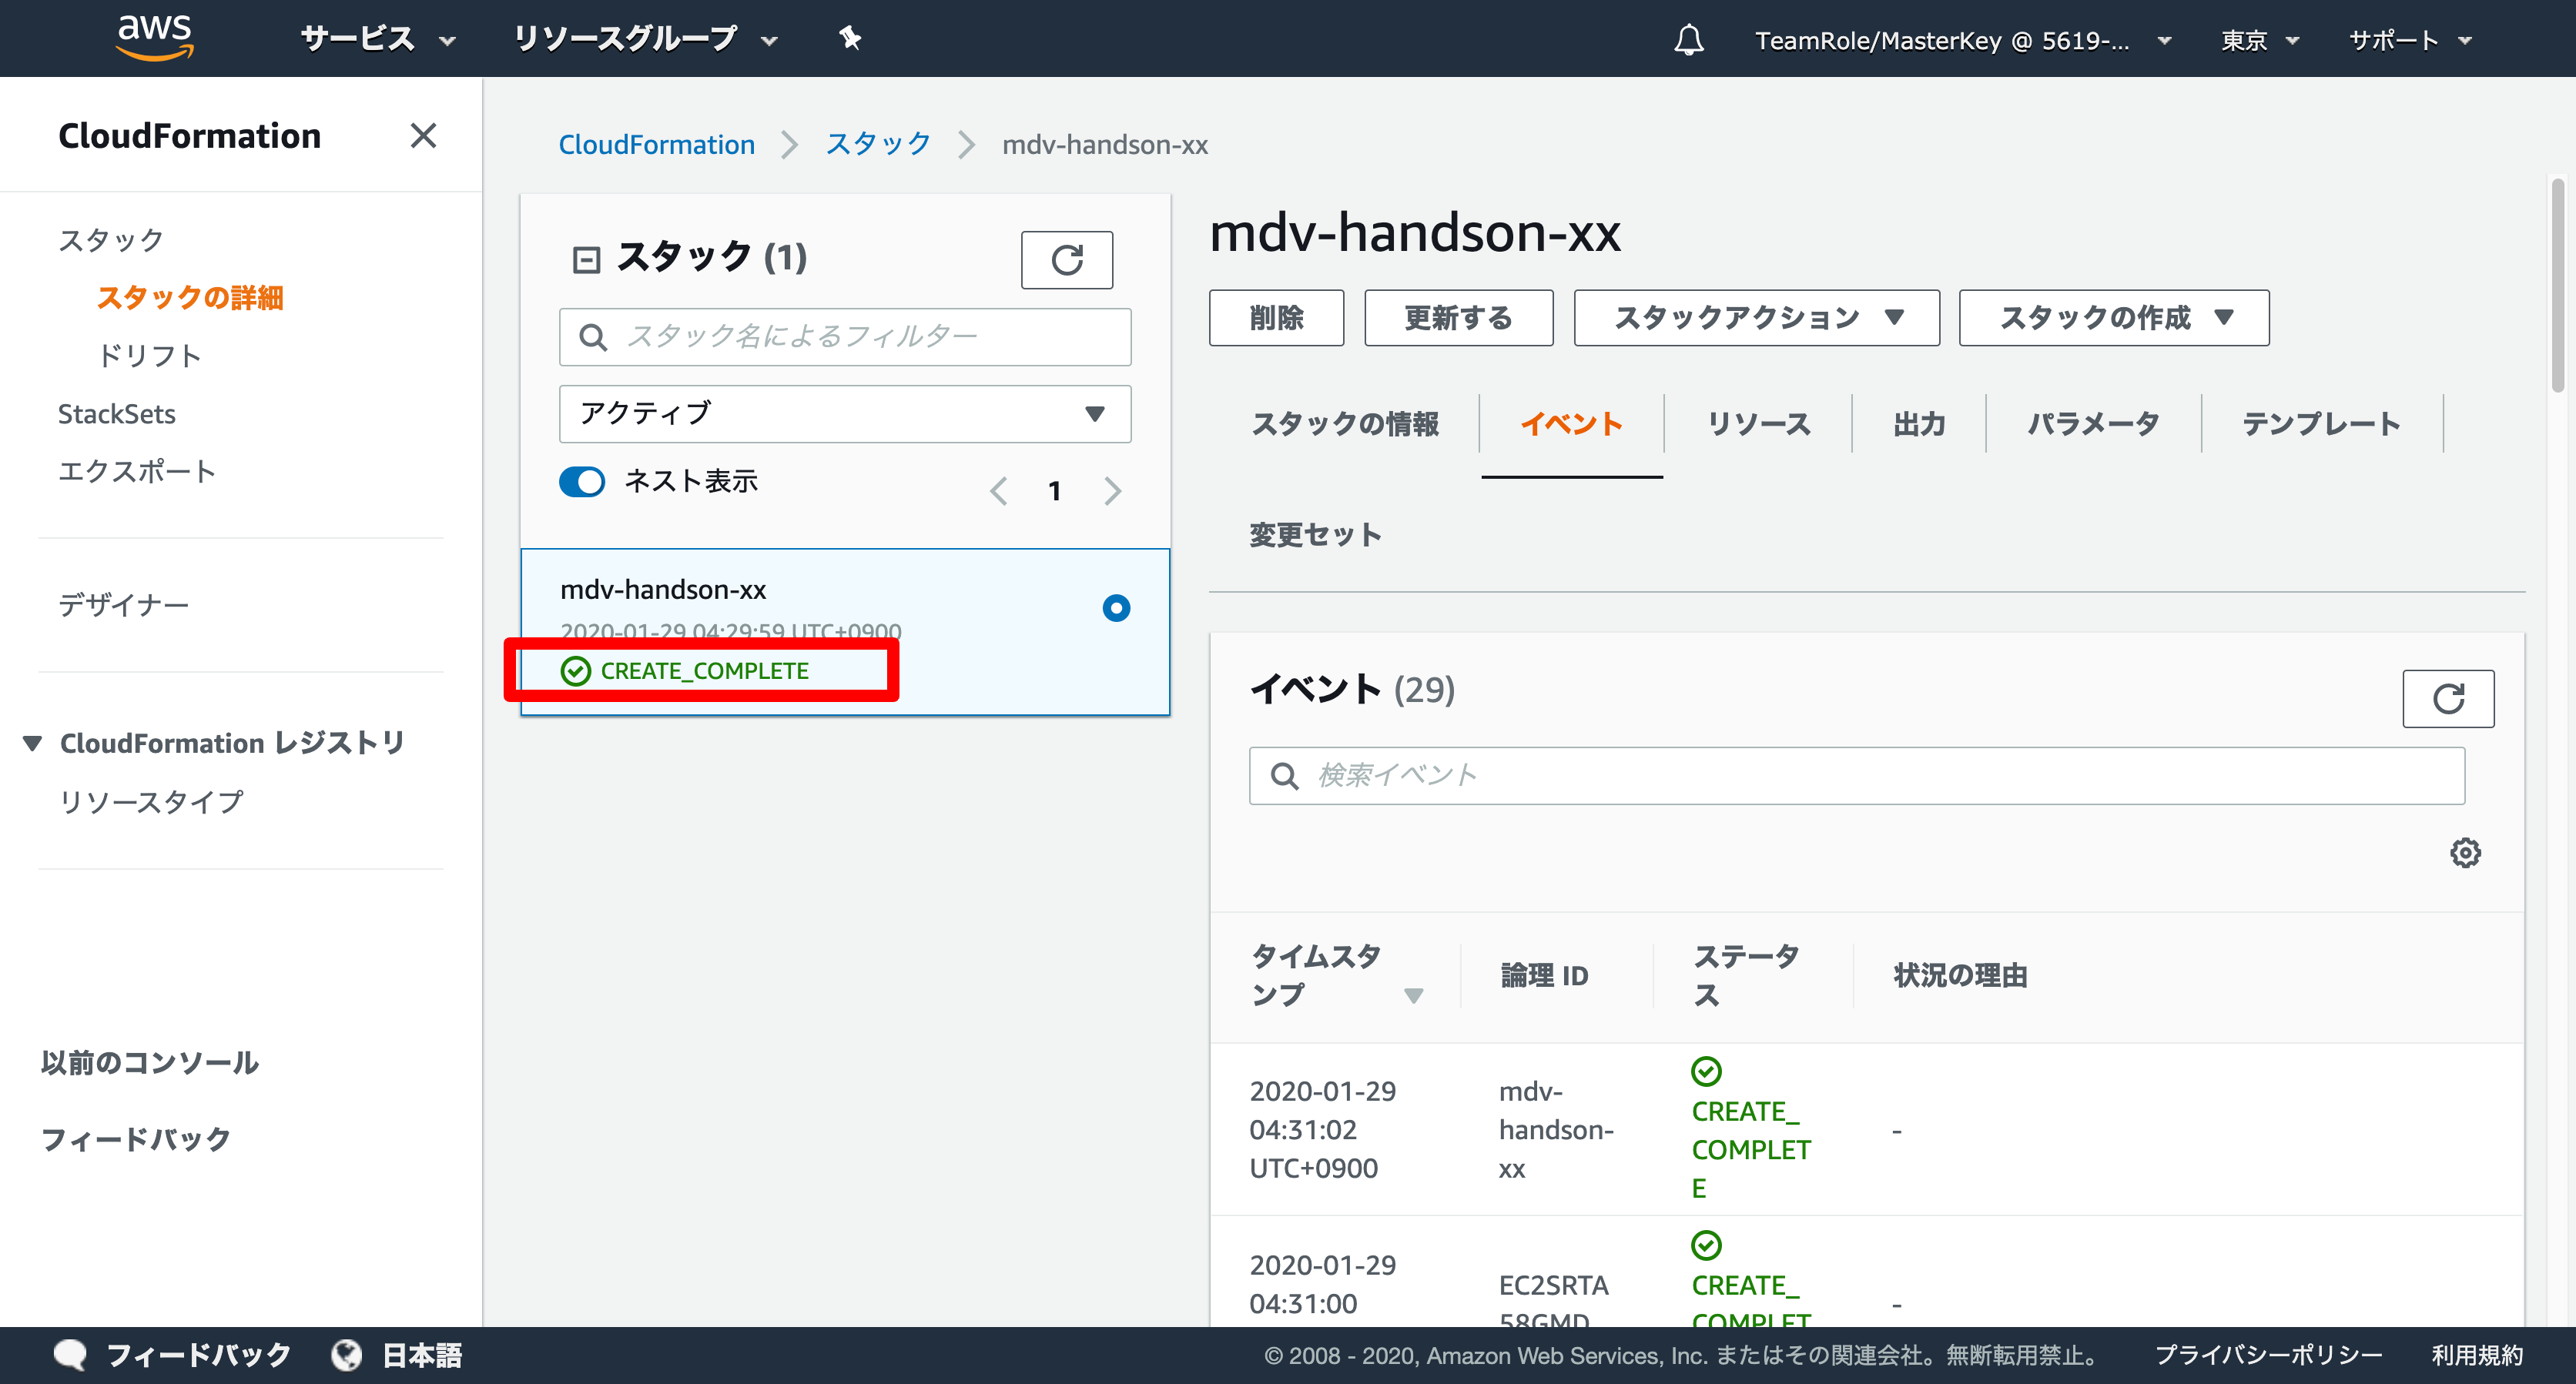Viewport: 2576px width, 1384px height.
Task: Open スタックアクション dropdown
Action: [x=1756, y=318]
